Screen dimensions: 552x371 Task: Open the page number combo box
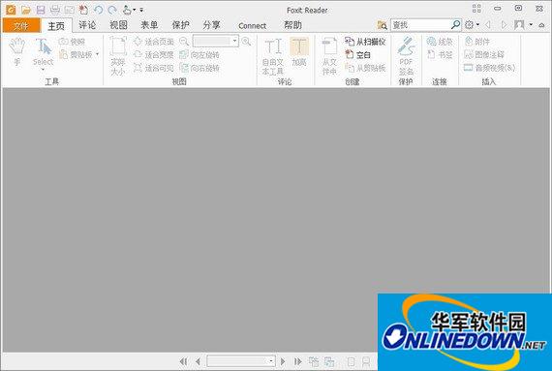(240, 361)
